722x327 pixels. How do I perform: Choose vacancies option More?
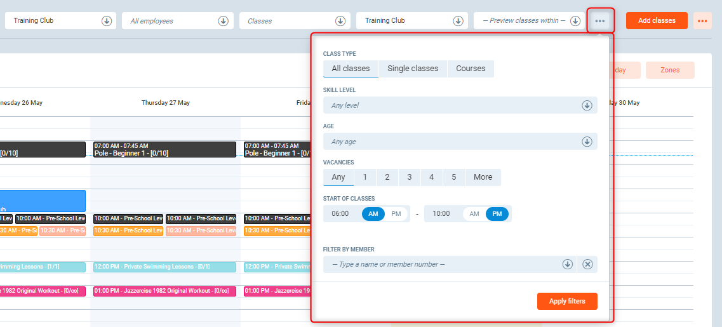coord(483,177)
